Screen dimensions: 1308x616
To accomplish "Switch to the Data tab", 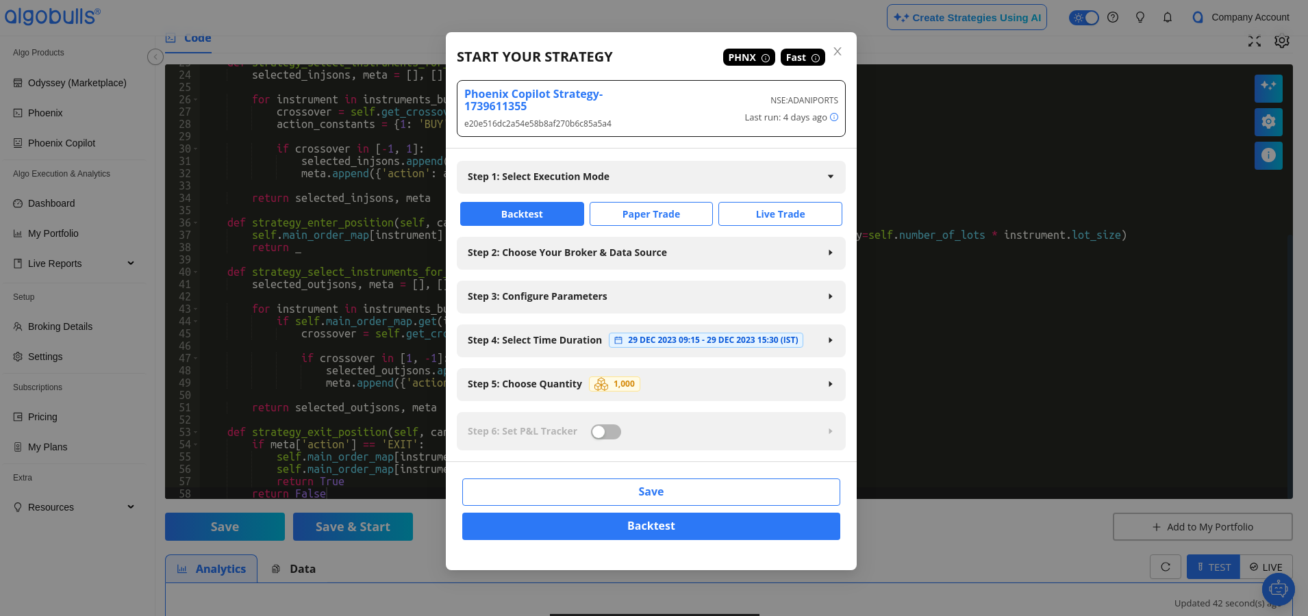I will (x=294, y=569).
